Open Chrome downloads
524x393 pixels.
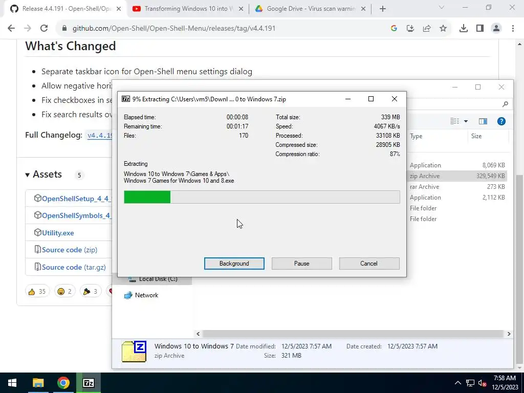click(464, 29)
